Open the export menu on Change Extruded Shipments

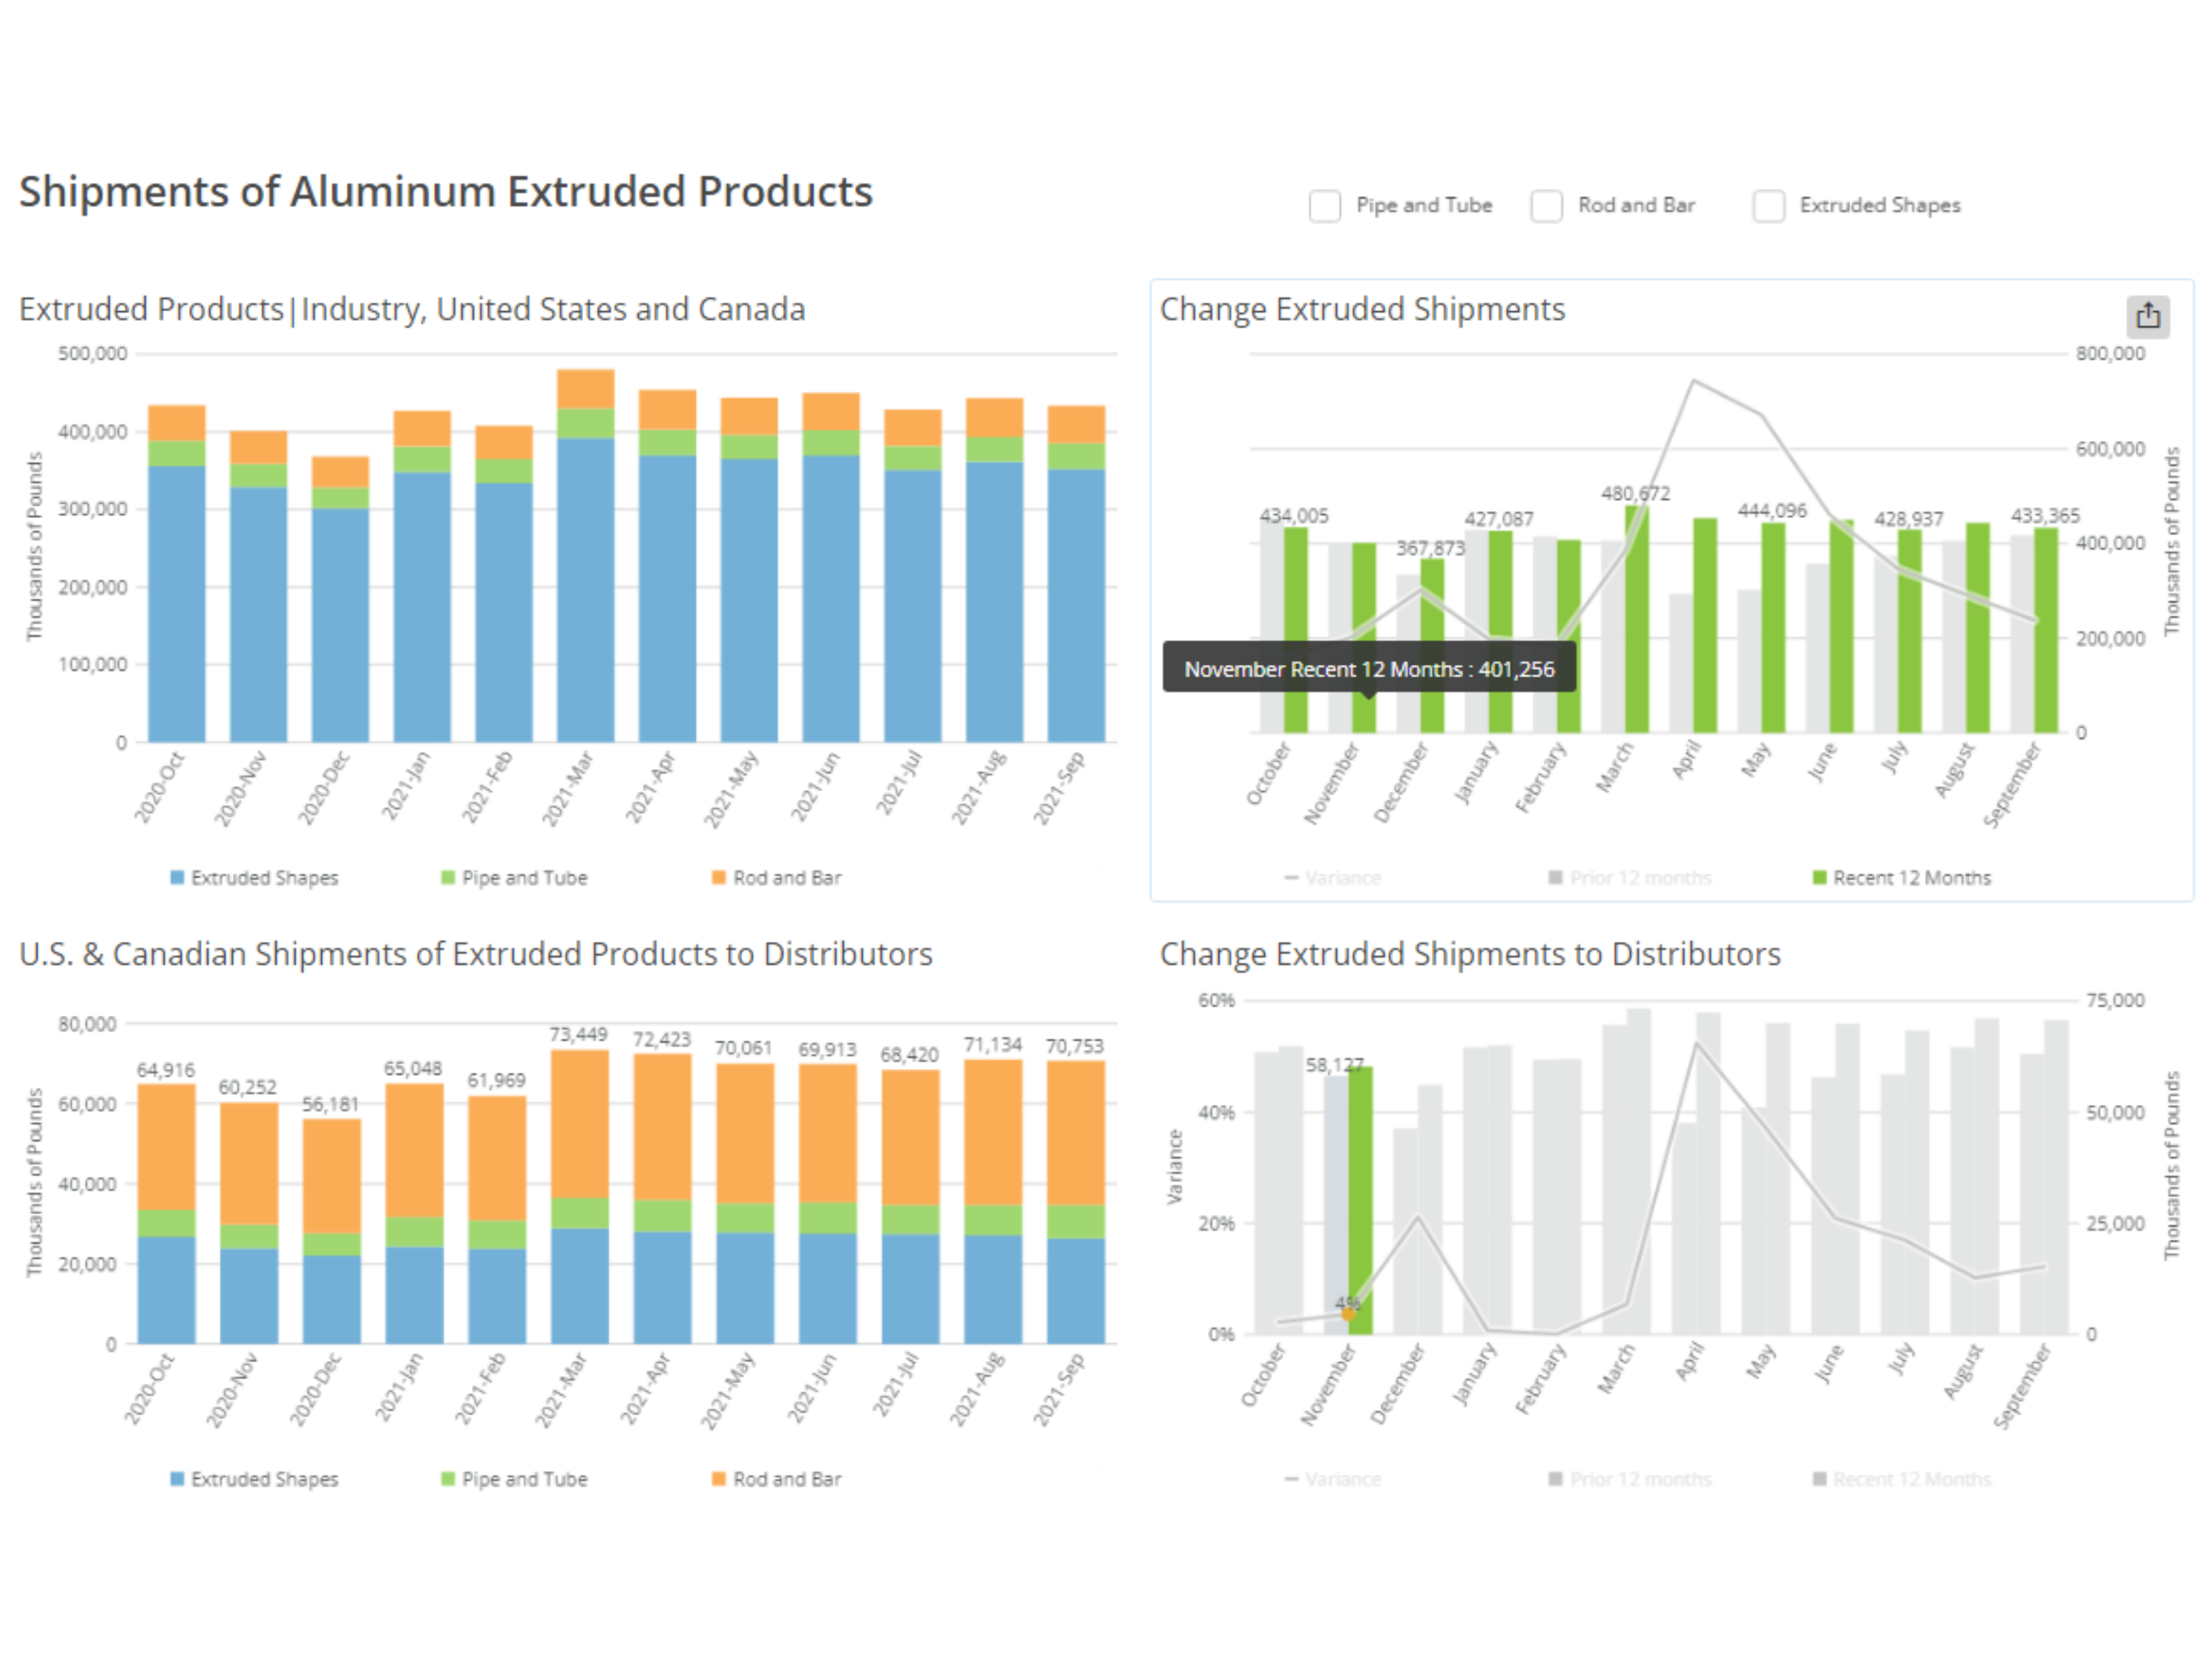2148,316
